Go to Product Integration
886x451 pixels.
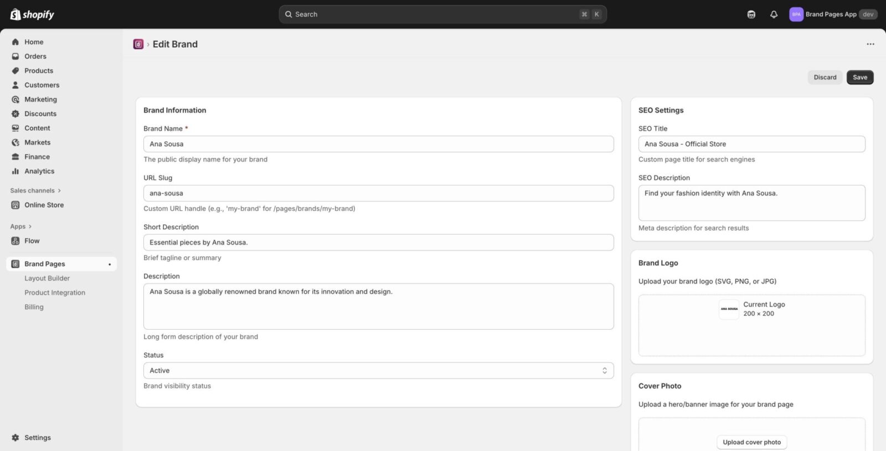point(55,293)
